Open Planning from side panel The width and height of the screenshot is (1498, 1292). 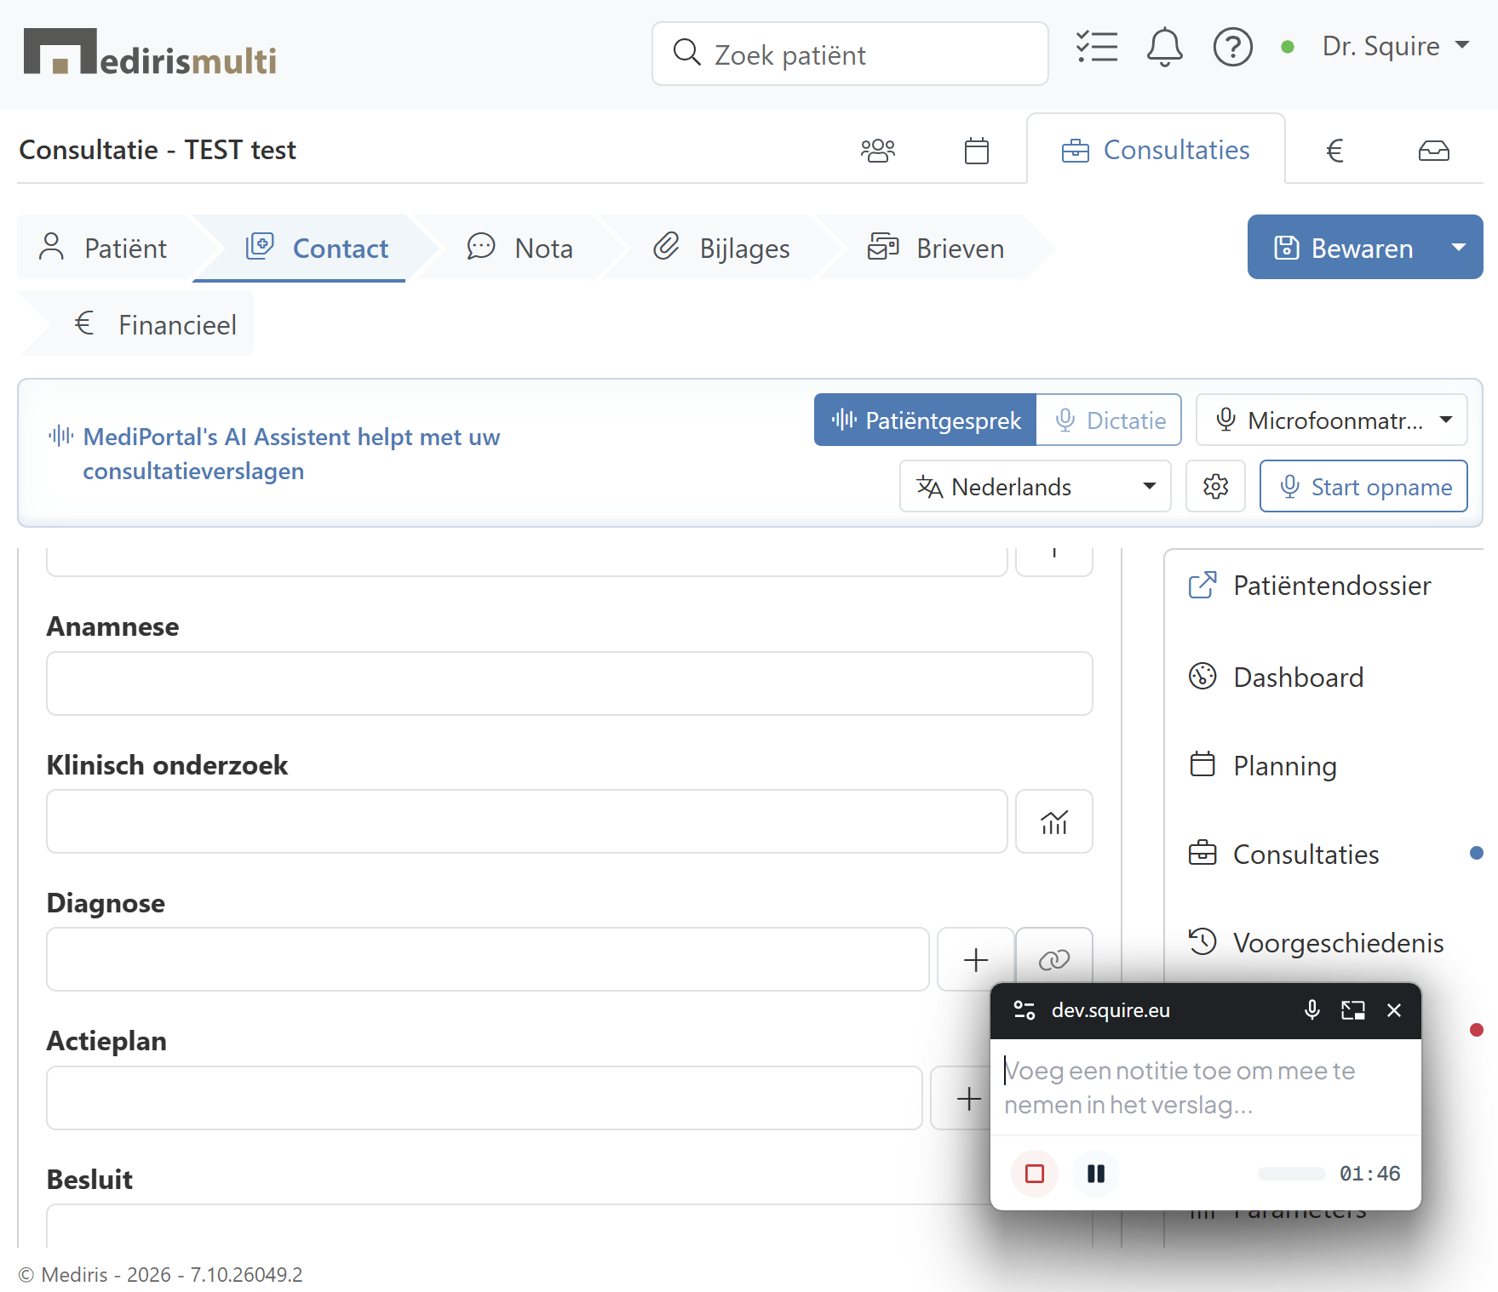pos(1262,766)
